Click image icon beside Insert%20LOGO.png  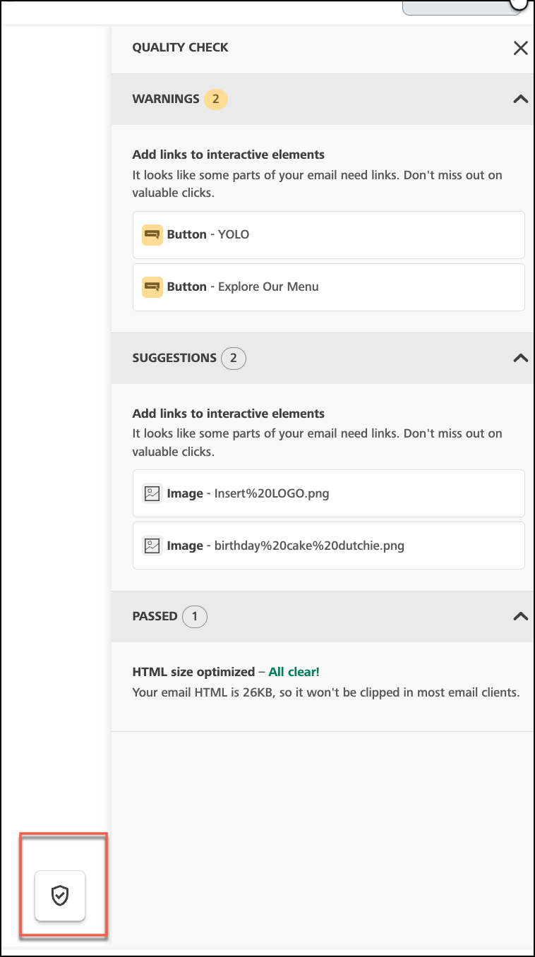tap(152, 493)
